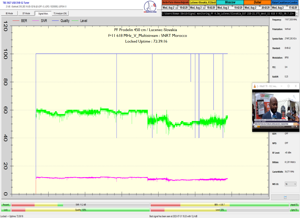The height and width of the screenshot is (218, 300).
Task: Click the Input TS status indicator
Action: click(x=294, y=205)
